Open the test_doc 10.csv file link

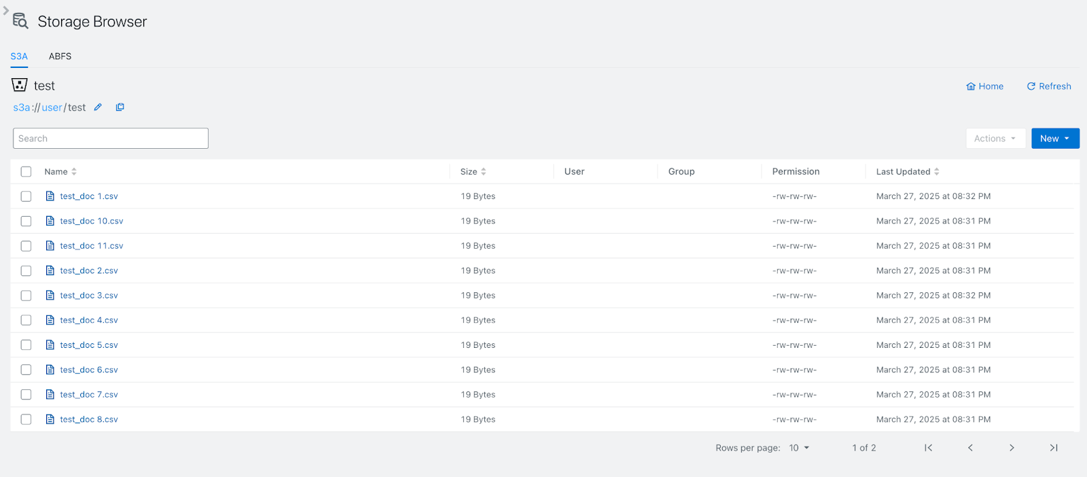coord(91,222)
